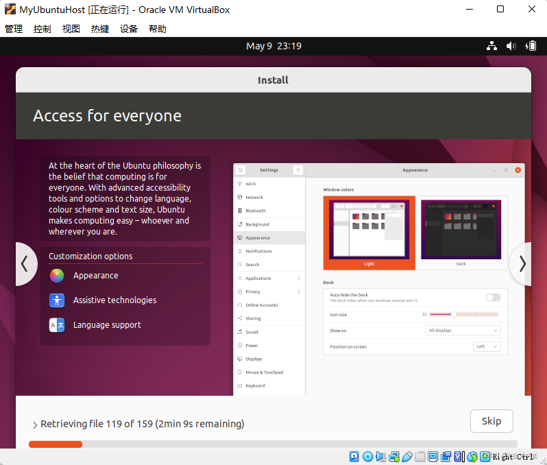
Task: Select the Light theme thumbnail in preview
Action: click(369, 233)
